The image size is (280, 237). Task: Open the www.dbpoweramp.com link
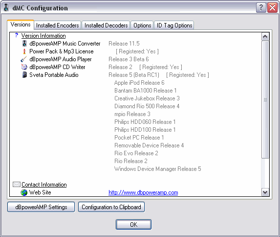143,192
